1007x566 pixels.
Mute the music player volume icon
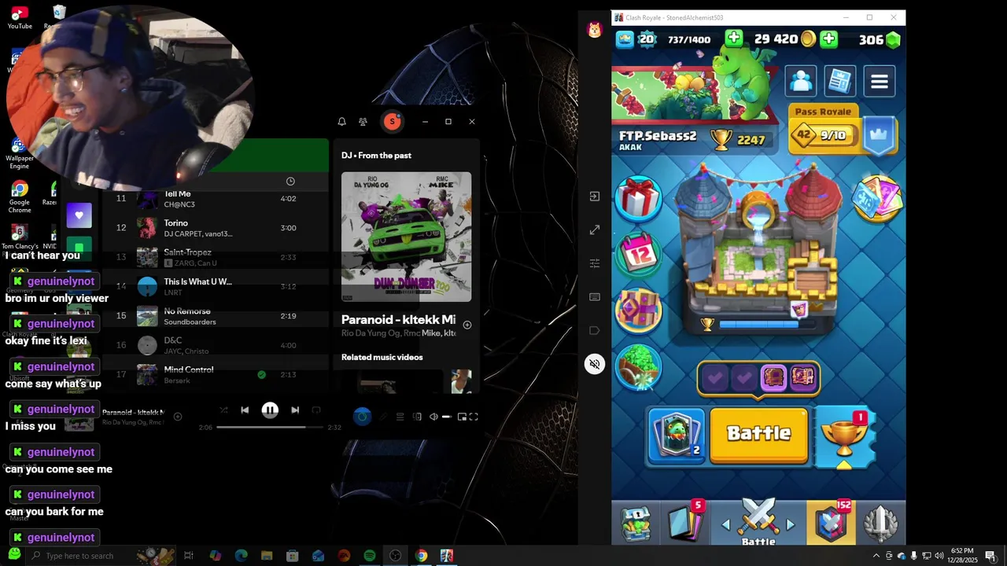433,417
